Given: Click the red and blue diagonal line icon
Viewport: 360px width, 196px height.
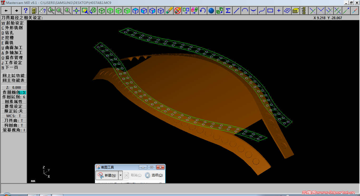Looking at the screenshot, I should pyautogui.click(x=354, y=11).
